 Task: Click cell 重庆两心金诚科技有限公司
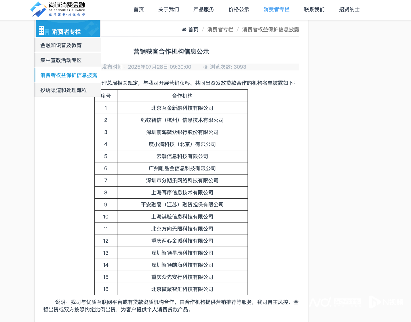coord(182,241)
